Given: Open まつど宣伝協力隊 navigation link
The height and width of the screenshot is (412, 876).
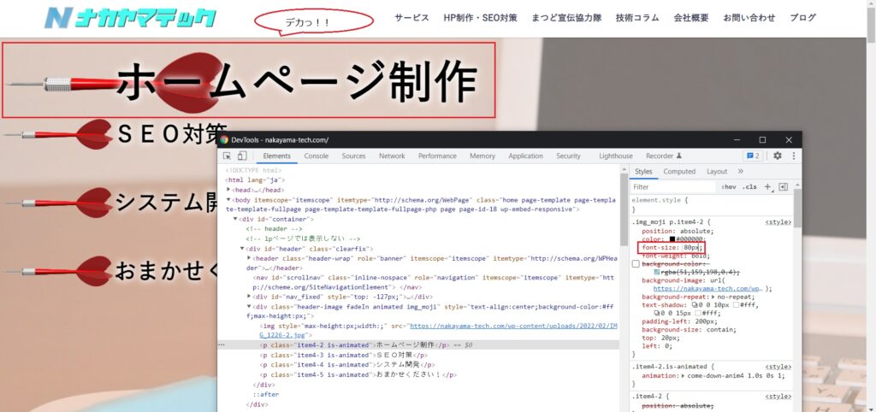Looking at the screenshot, I should click(566, 18).
